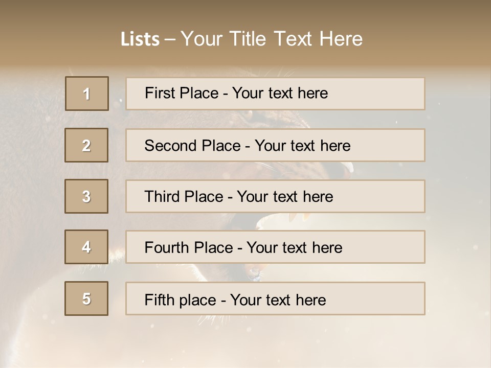Click Your text here in Fifth place row
The height and width of the screenshot is (368, 491).
point(278,300)
